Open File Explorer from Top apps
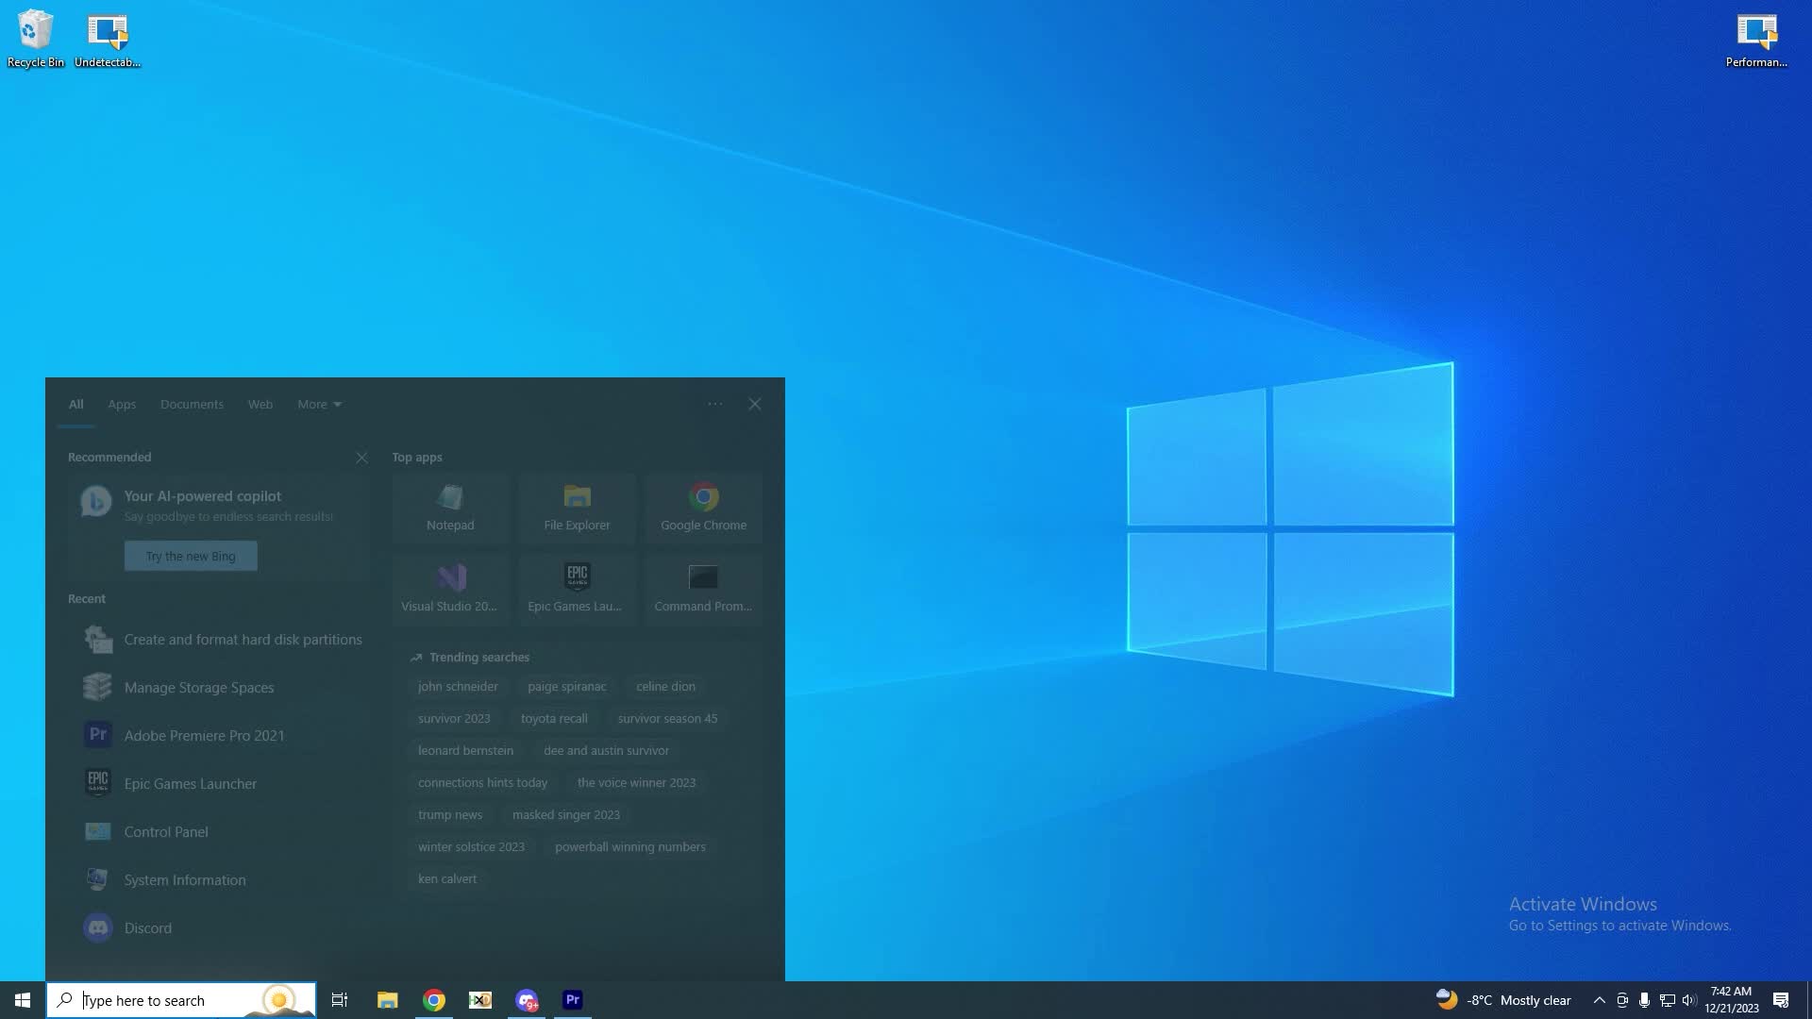1812x1019 pixels. 577,508
